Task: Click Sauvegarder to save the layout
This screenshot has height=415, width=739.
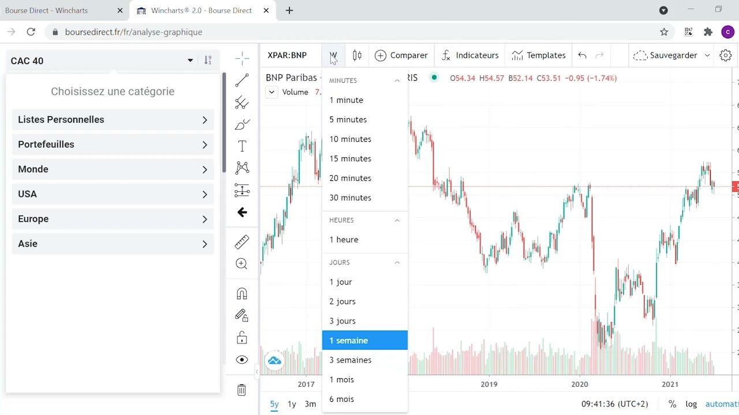Action: tap(665, 55)
